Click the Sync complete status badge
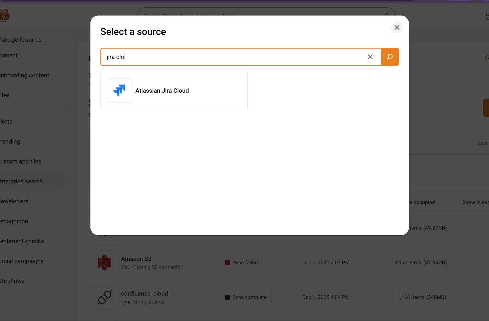Screen dimensions: 489x321 click(246, 297)
